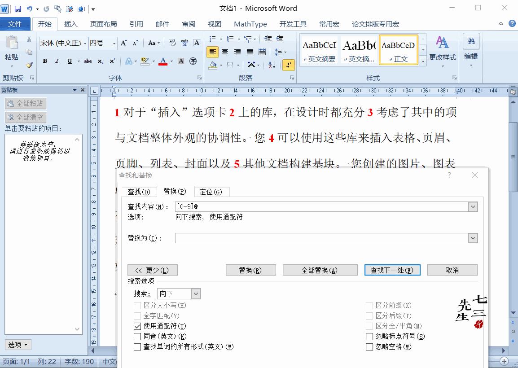Click the Clear Formatting icon
518x368 pixels.
[172, 42]
